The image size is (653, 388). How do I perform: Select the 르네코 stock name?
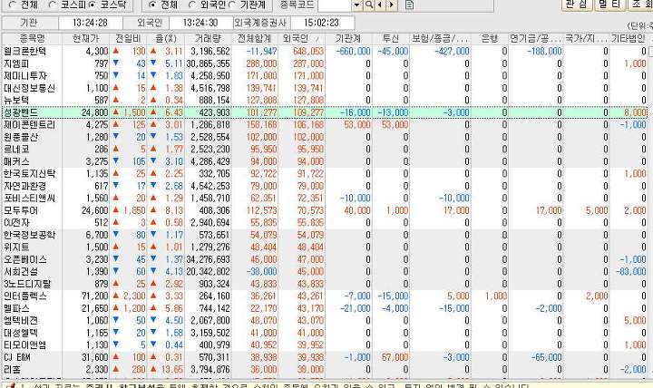pyautogui.click(x=16, y=149)
